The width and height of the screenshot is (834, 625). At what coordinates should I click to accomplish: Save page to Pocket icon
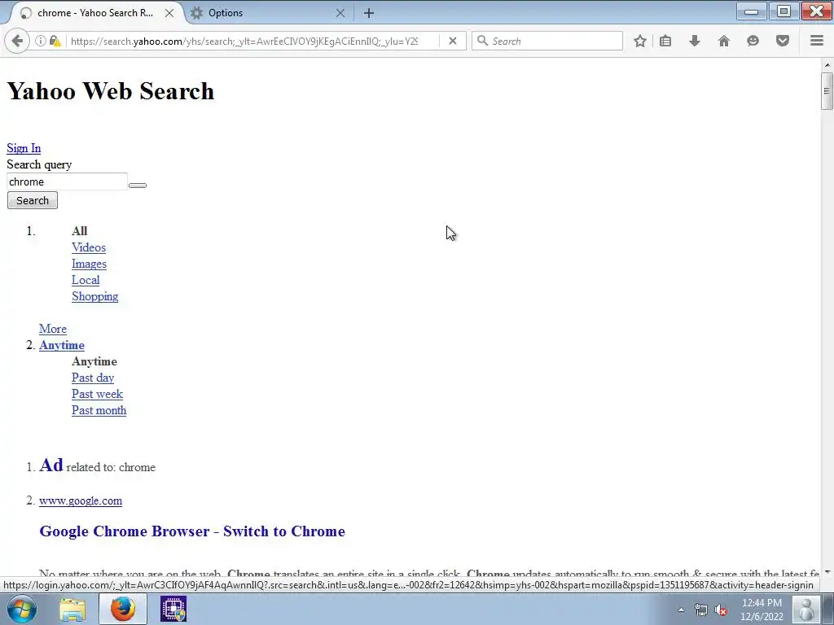point(783,41)
